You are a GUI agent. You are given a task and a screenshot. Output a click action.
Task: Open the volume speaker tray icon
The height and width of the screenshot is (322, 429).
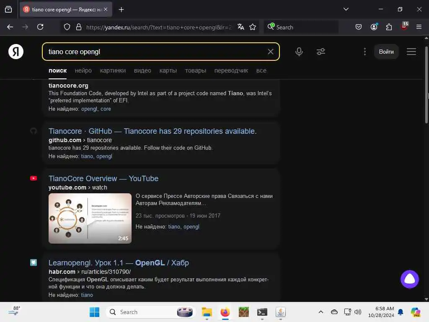click(358, 312)
